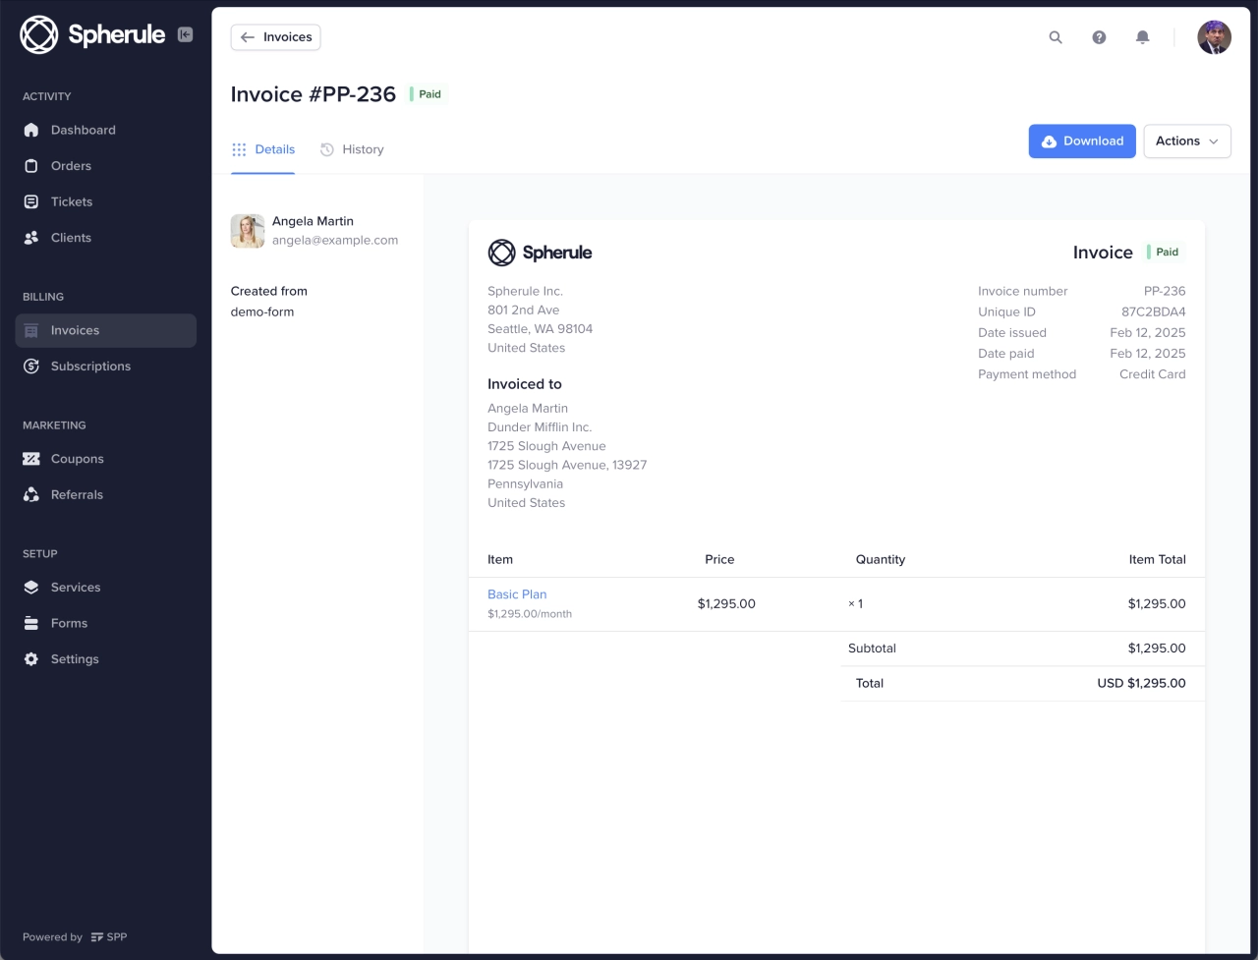This screenshot has height=960, width=1258.
Task: Click the Powered by SPP link
Action: click(x=75, y=936)
